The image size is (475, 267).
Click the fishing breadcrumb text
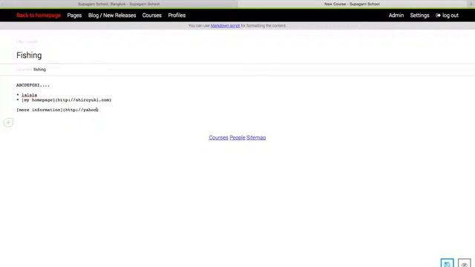click(x=39, y=69)
